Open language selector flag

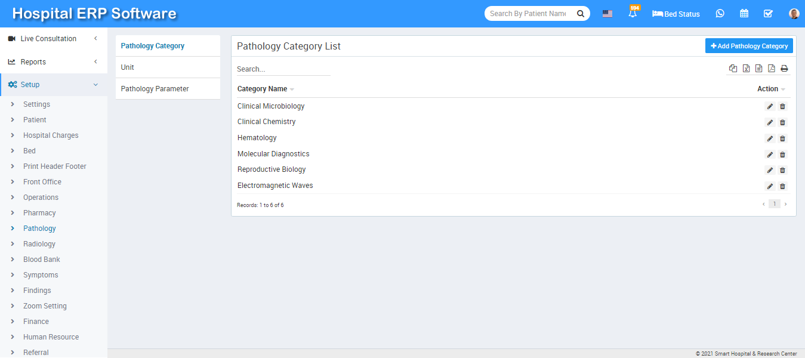[607, 14]
